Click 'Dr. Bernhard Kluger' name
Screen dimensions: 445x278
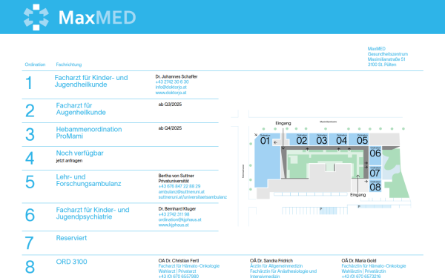(x=177, y=209)
